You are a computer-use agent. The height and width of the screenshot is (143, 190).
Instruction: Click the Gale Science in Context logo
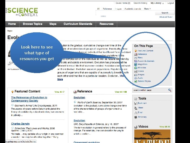click(x=22, y=12)
